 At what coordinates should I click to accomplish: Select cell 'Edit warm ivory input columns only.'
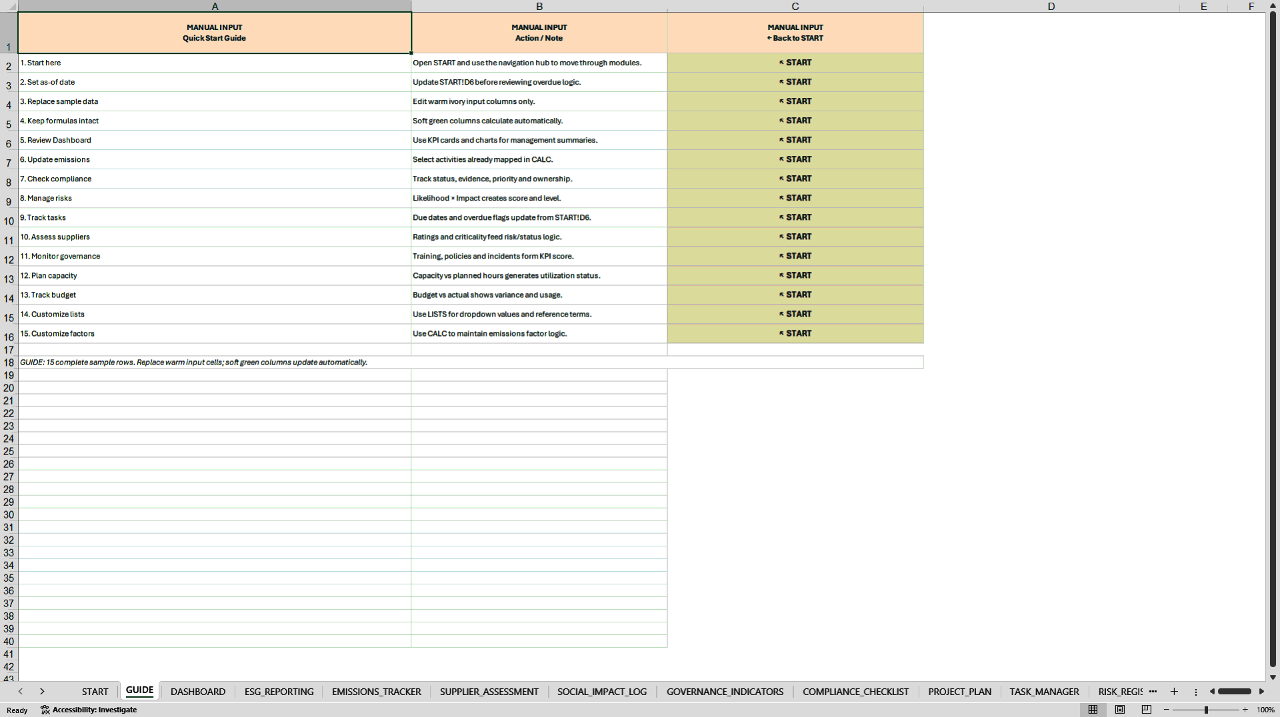point(539,101)
